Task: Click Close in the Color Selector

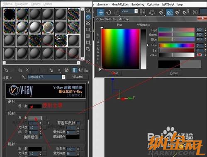Action: point(115,73)
